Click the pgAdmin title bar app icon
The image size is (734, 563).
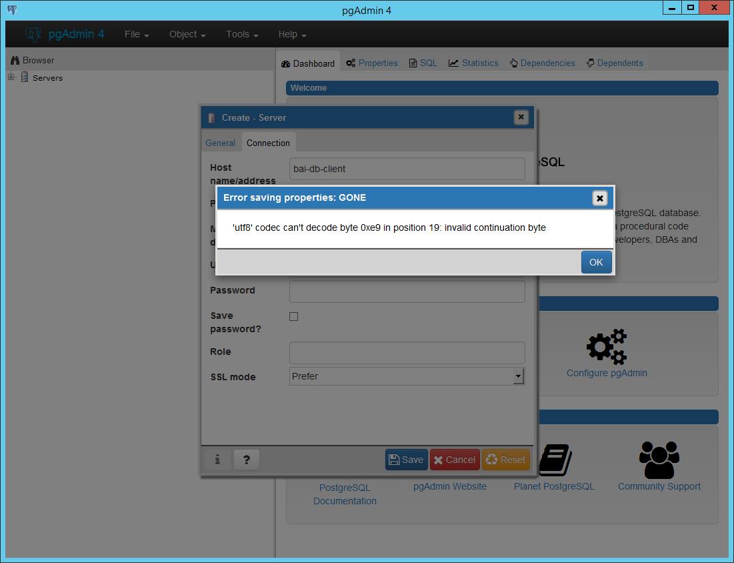pos(12,9)
